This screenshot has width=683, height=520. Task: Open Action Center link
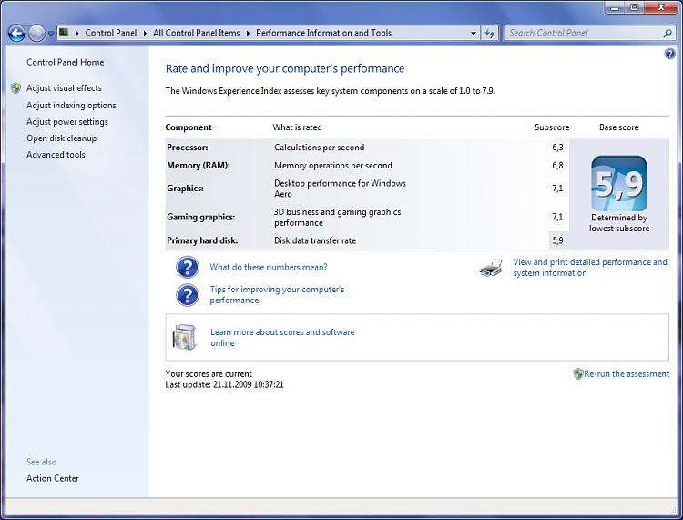[x=53, y=478]
